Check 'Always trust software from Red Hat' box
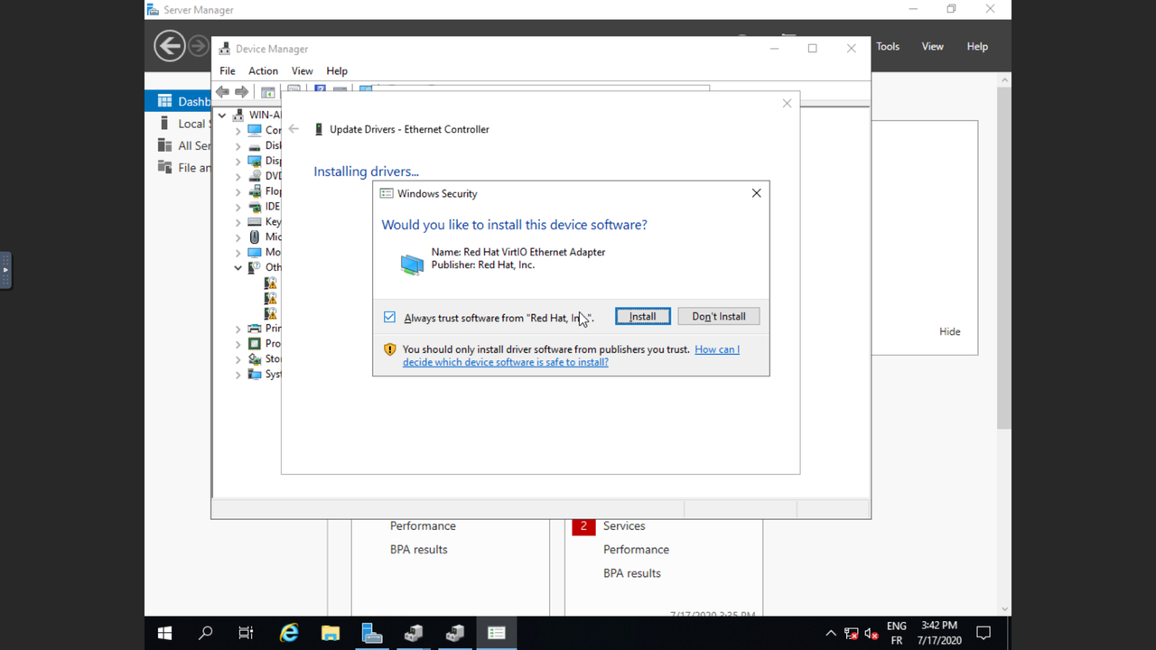Image resolution: width=1156 pixels, height=650 pixels. pyautogui.click(x=389, y=317)
